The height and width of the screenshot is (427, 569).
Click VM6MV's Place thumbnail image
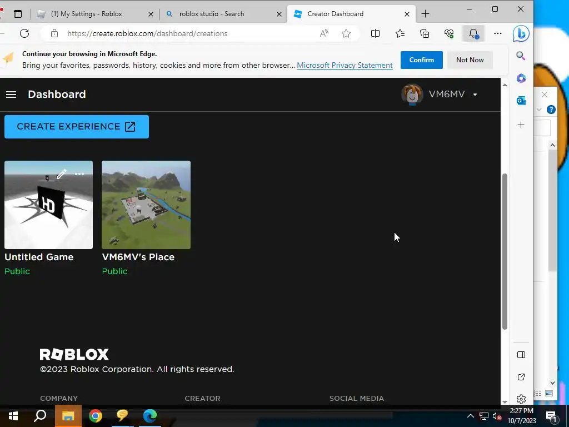pyautogui.click(x=146, y=205)
